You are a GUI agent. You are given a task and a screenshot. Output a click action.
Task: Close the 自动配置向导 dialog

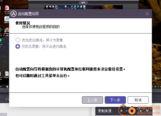point(147,14)
